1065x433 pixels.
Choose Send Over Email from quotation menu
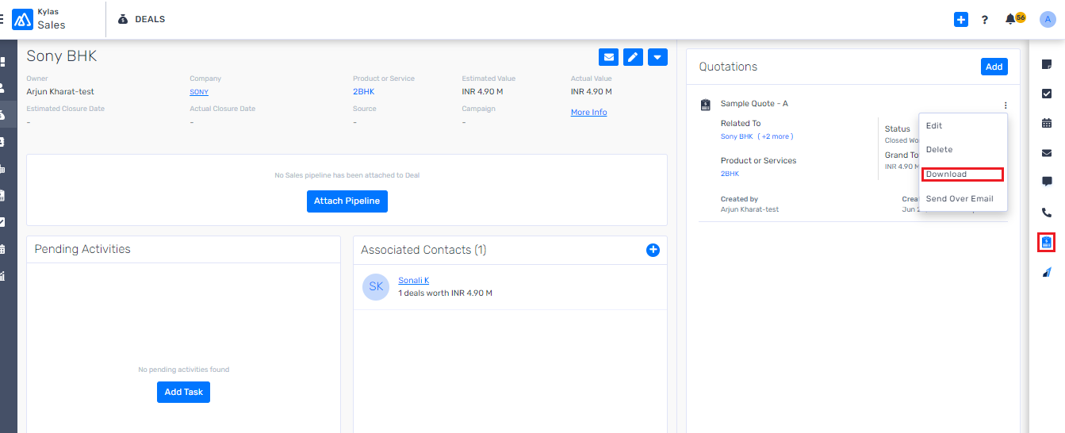coord(960,198)
